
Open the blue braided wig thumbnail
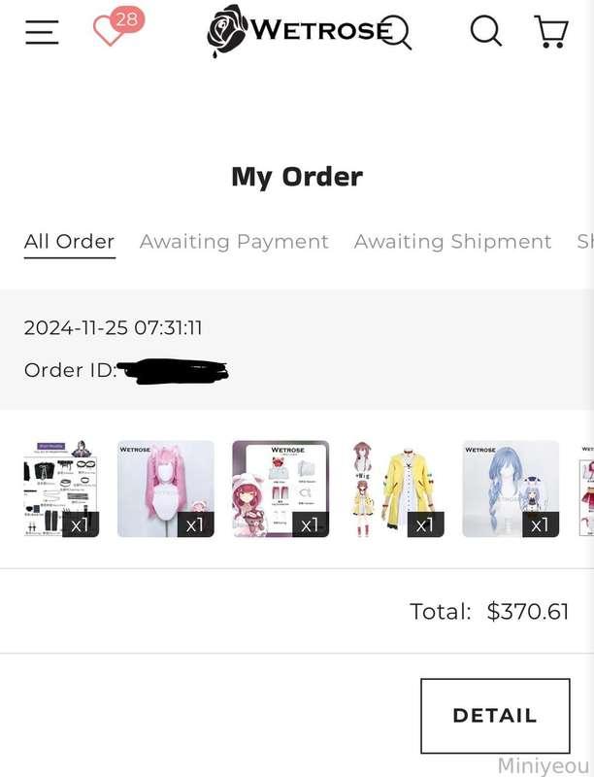pos(511,489)
